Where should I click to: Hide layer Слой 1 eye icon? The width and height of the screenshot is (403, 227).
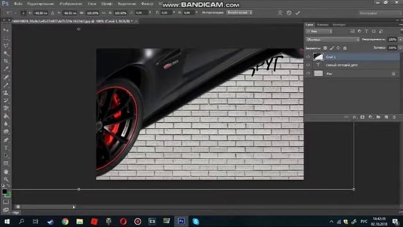tap(309, 57)
